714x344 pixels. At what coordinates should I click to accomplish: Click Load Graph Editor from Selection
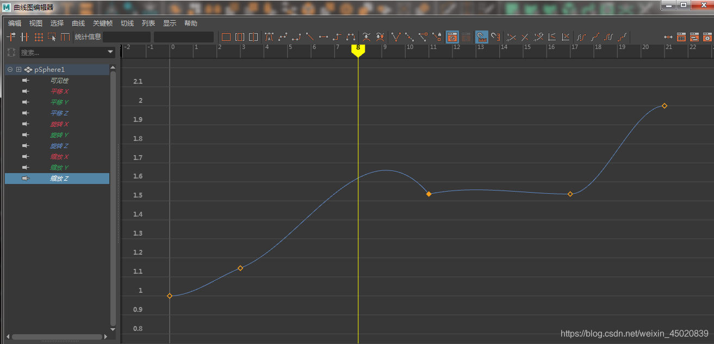tap(466, 37)
